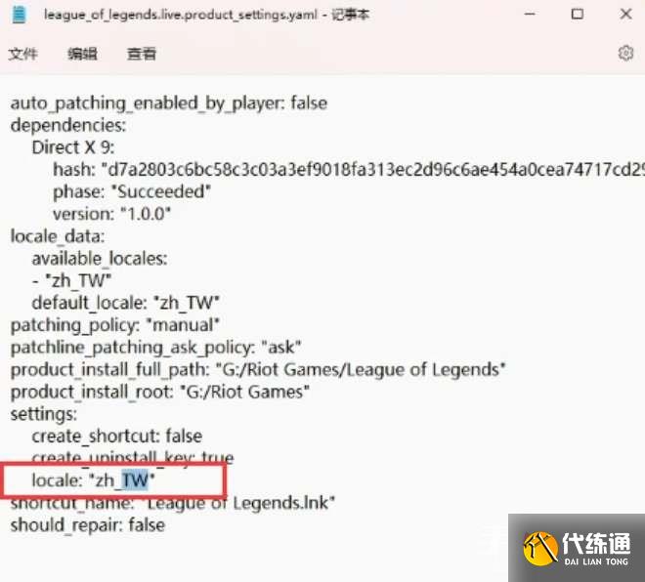645x582 pixels.
Task: Open the 文件 menu
Action: point(22,54)
